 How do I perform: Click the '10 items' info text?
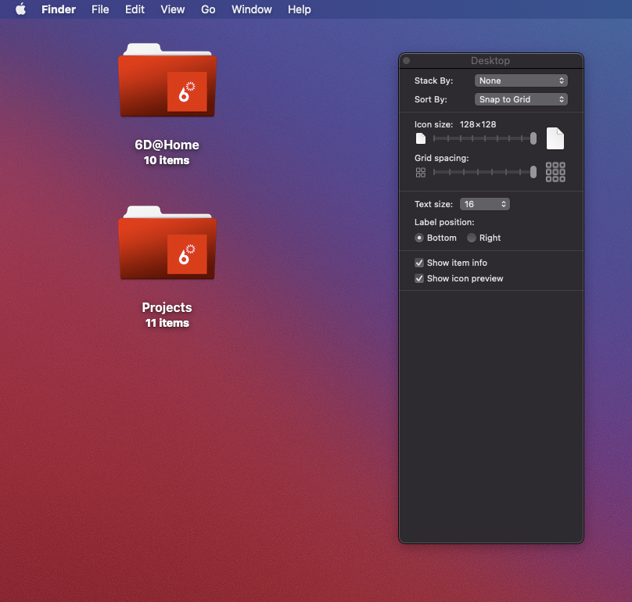[167, 160]
